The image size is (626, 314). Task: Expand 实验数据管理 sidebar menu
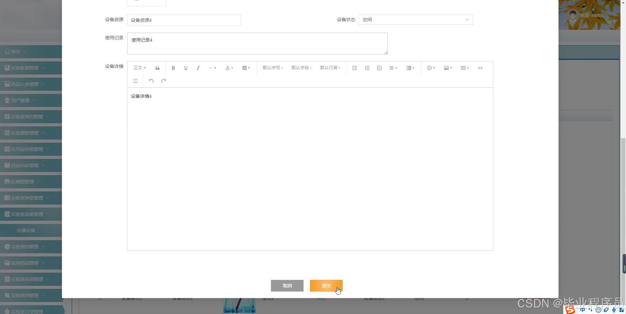click(x=31, y=68)
